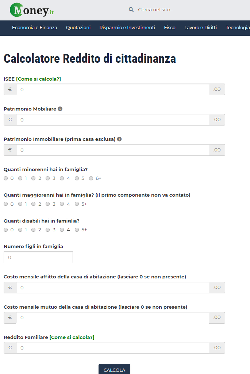The image size is (250, 374).
Task: Choose 5+ maggiorenni radio option
Action: 77,204
